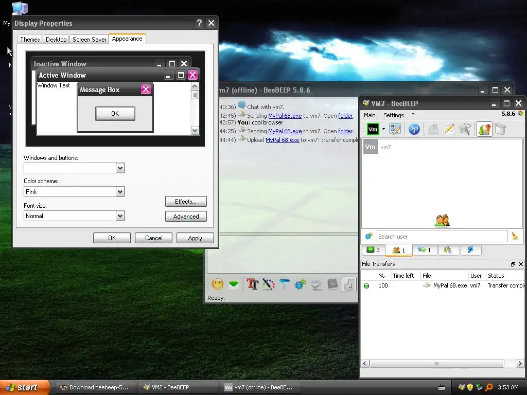Switch to the Screen Saver tab

(x=90, y=40)
